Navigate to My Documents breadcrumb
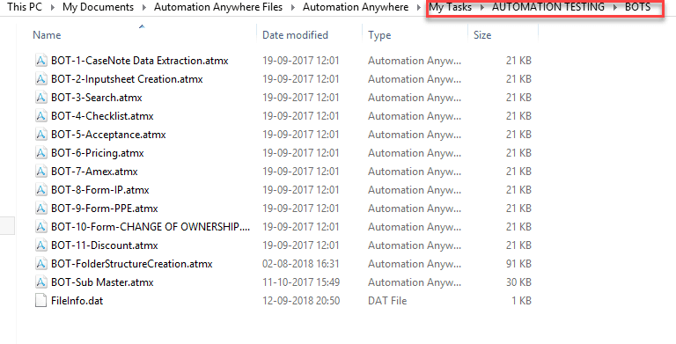The width and height of the screenshot is (676, 344). (x=98, y=7)
